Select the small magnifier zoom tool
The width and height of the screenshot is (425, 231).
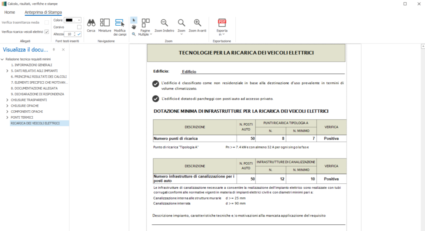[134, 34]
